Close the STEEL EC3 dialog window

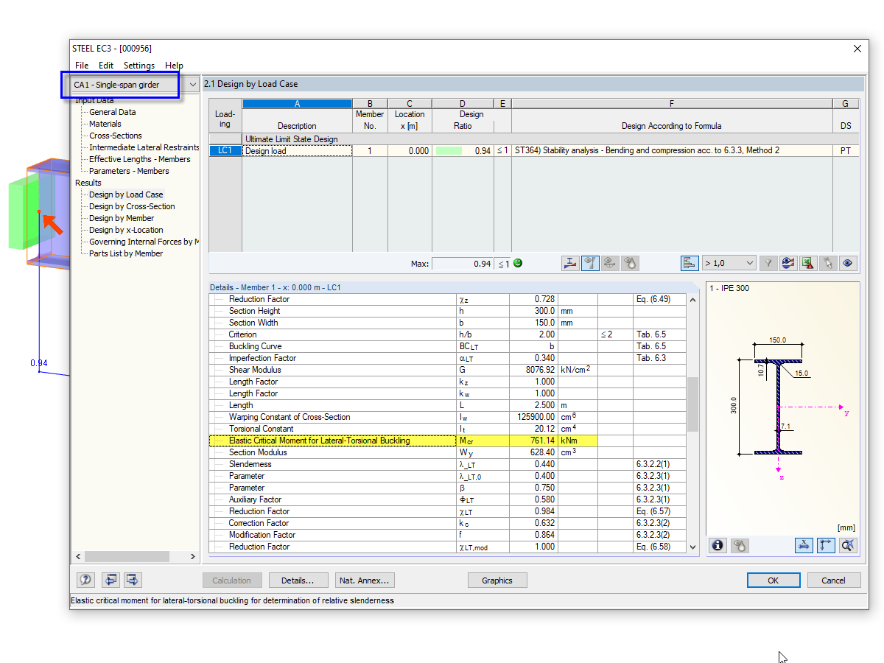click(857, 49)
